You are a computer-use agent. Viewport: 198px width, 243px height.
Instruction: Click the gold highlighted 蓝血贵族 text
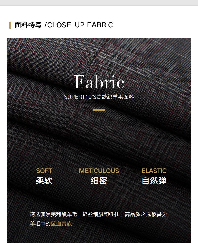pos(62,223)
